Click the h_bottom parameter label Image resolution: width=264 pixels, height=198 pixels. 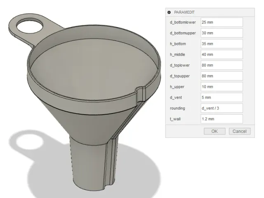click(x=178, y=44)
